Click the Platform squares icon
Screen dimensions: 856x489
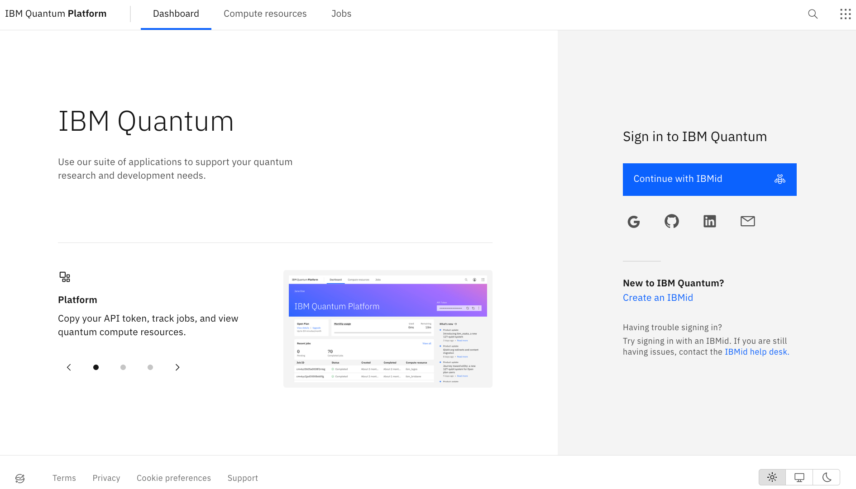pyautogui.click(x=65, y=277)
